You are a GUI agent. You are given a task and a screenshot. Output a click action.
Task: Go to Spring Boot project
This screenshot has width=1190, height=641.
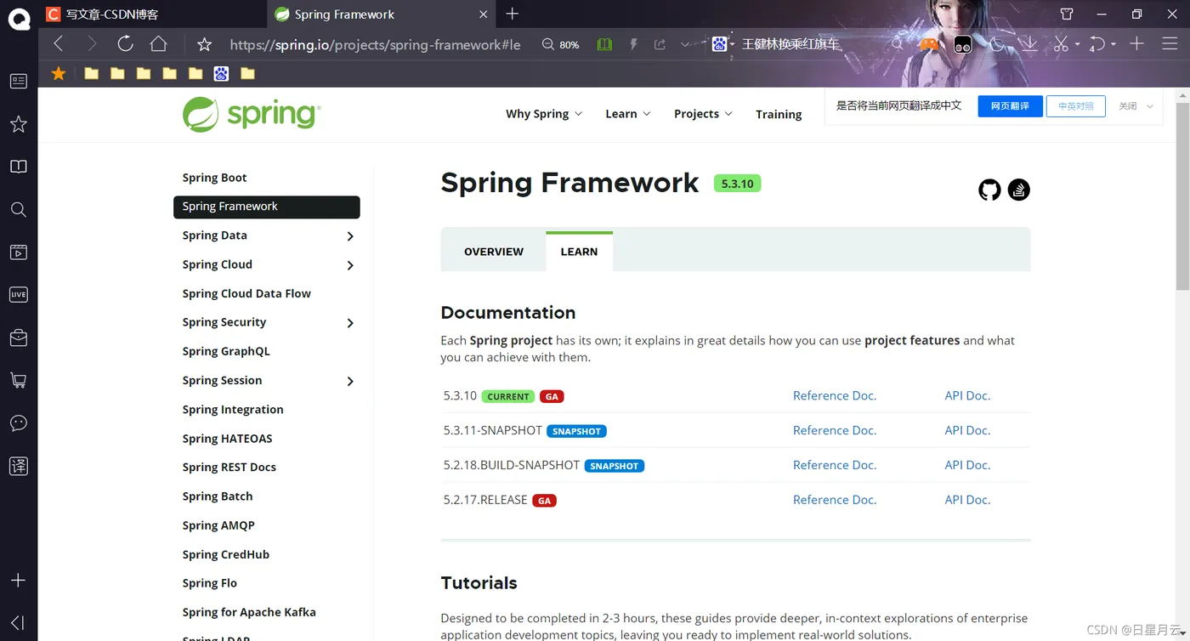click(214, 178)
